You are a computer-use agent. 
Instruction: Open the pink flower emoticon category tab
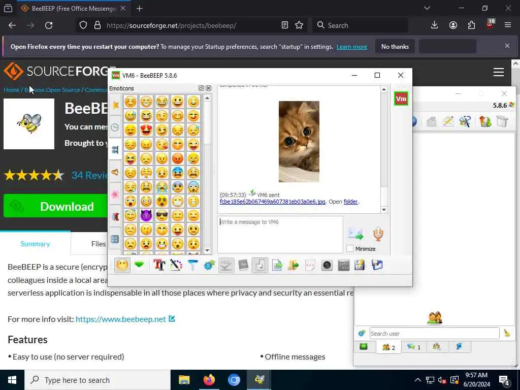pyautogui.click(x=115, y=194)
